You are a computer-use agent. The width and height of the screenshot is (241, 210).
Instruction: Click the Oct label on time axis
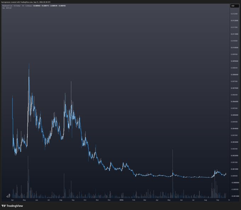(85, 200)
